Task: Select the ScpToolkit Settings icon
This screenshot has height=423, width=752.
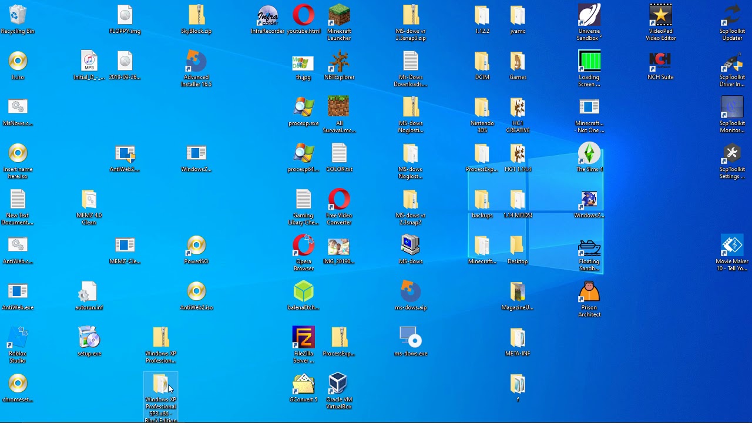Action: pyautogui.click(x=732, y=153)
